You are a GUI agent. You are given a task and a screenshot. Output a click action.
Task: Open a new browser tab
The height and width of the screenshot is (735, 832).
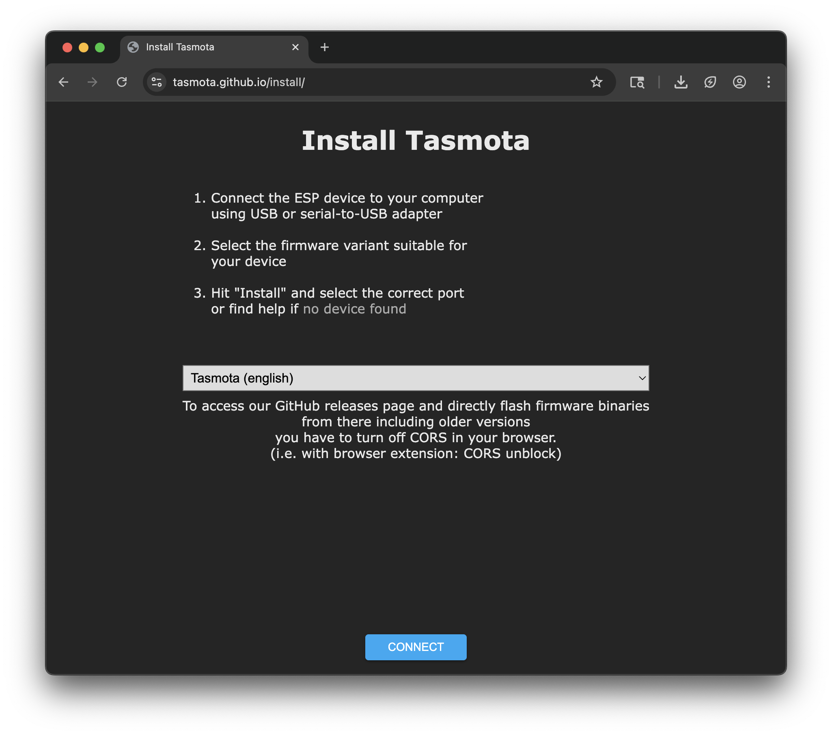pos(324,47)
